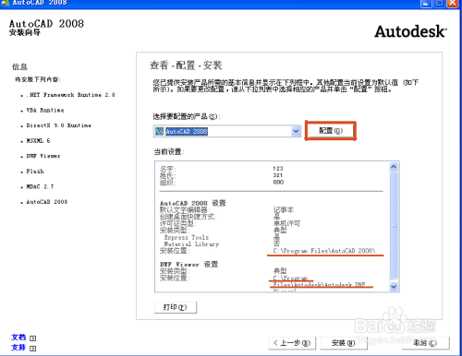Click the 'Material Library' settings row

191,244
